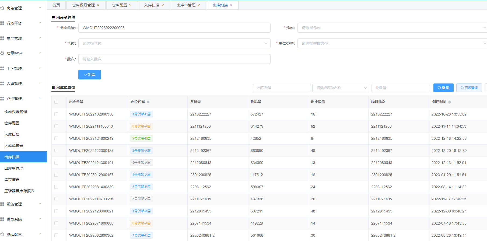Click the 4号货架-B层 tag

coord(141,235)
